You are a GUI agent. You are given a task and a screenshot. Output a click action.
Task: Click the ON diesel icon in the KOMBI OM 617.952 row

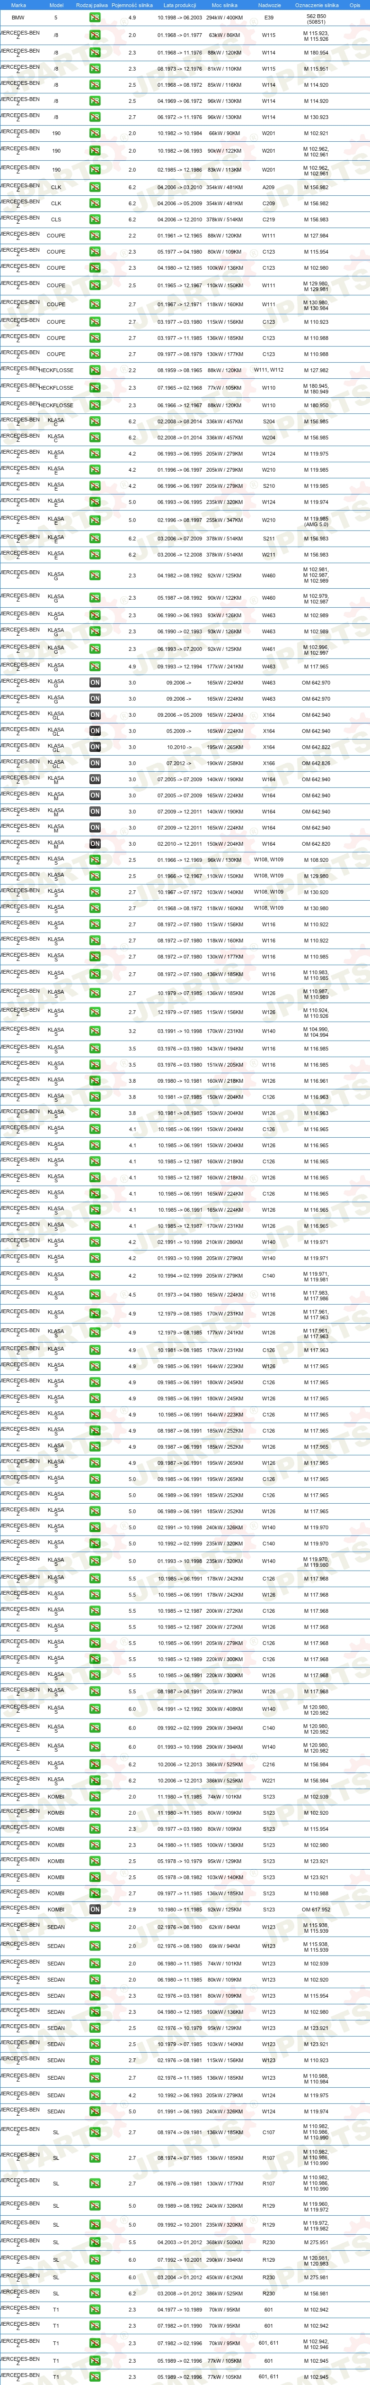pos(94,1909)
